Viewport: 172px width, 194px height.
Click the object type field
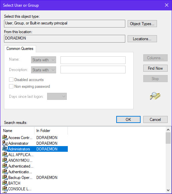64,24
